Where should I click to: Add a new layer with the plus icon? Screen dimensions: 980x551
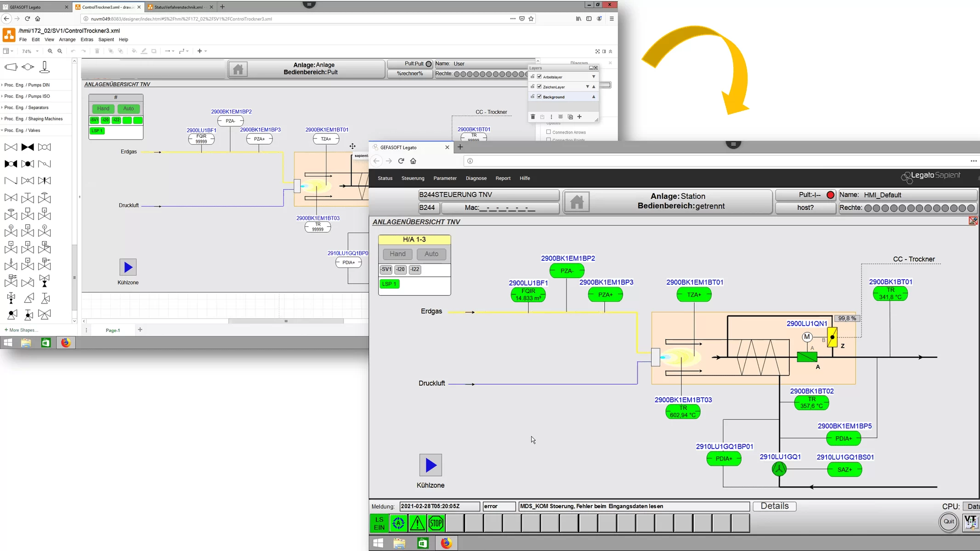[579, 117]
